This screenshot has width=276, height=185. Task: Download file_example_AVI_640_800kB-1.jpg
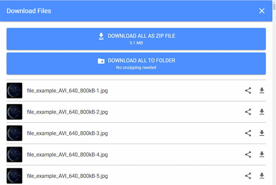point(262,91)
